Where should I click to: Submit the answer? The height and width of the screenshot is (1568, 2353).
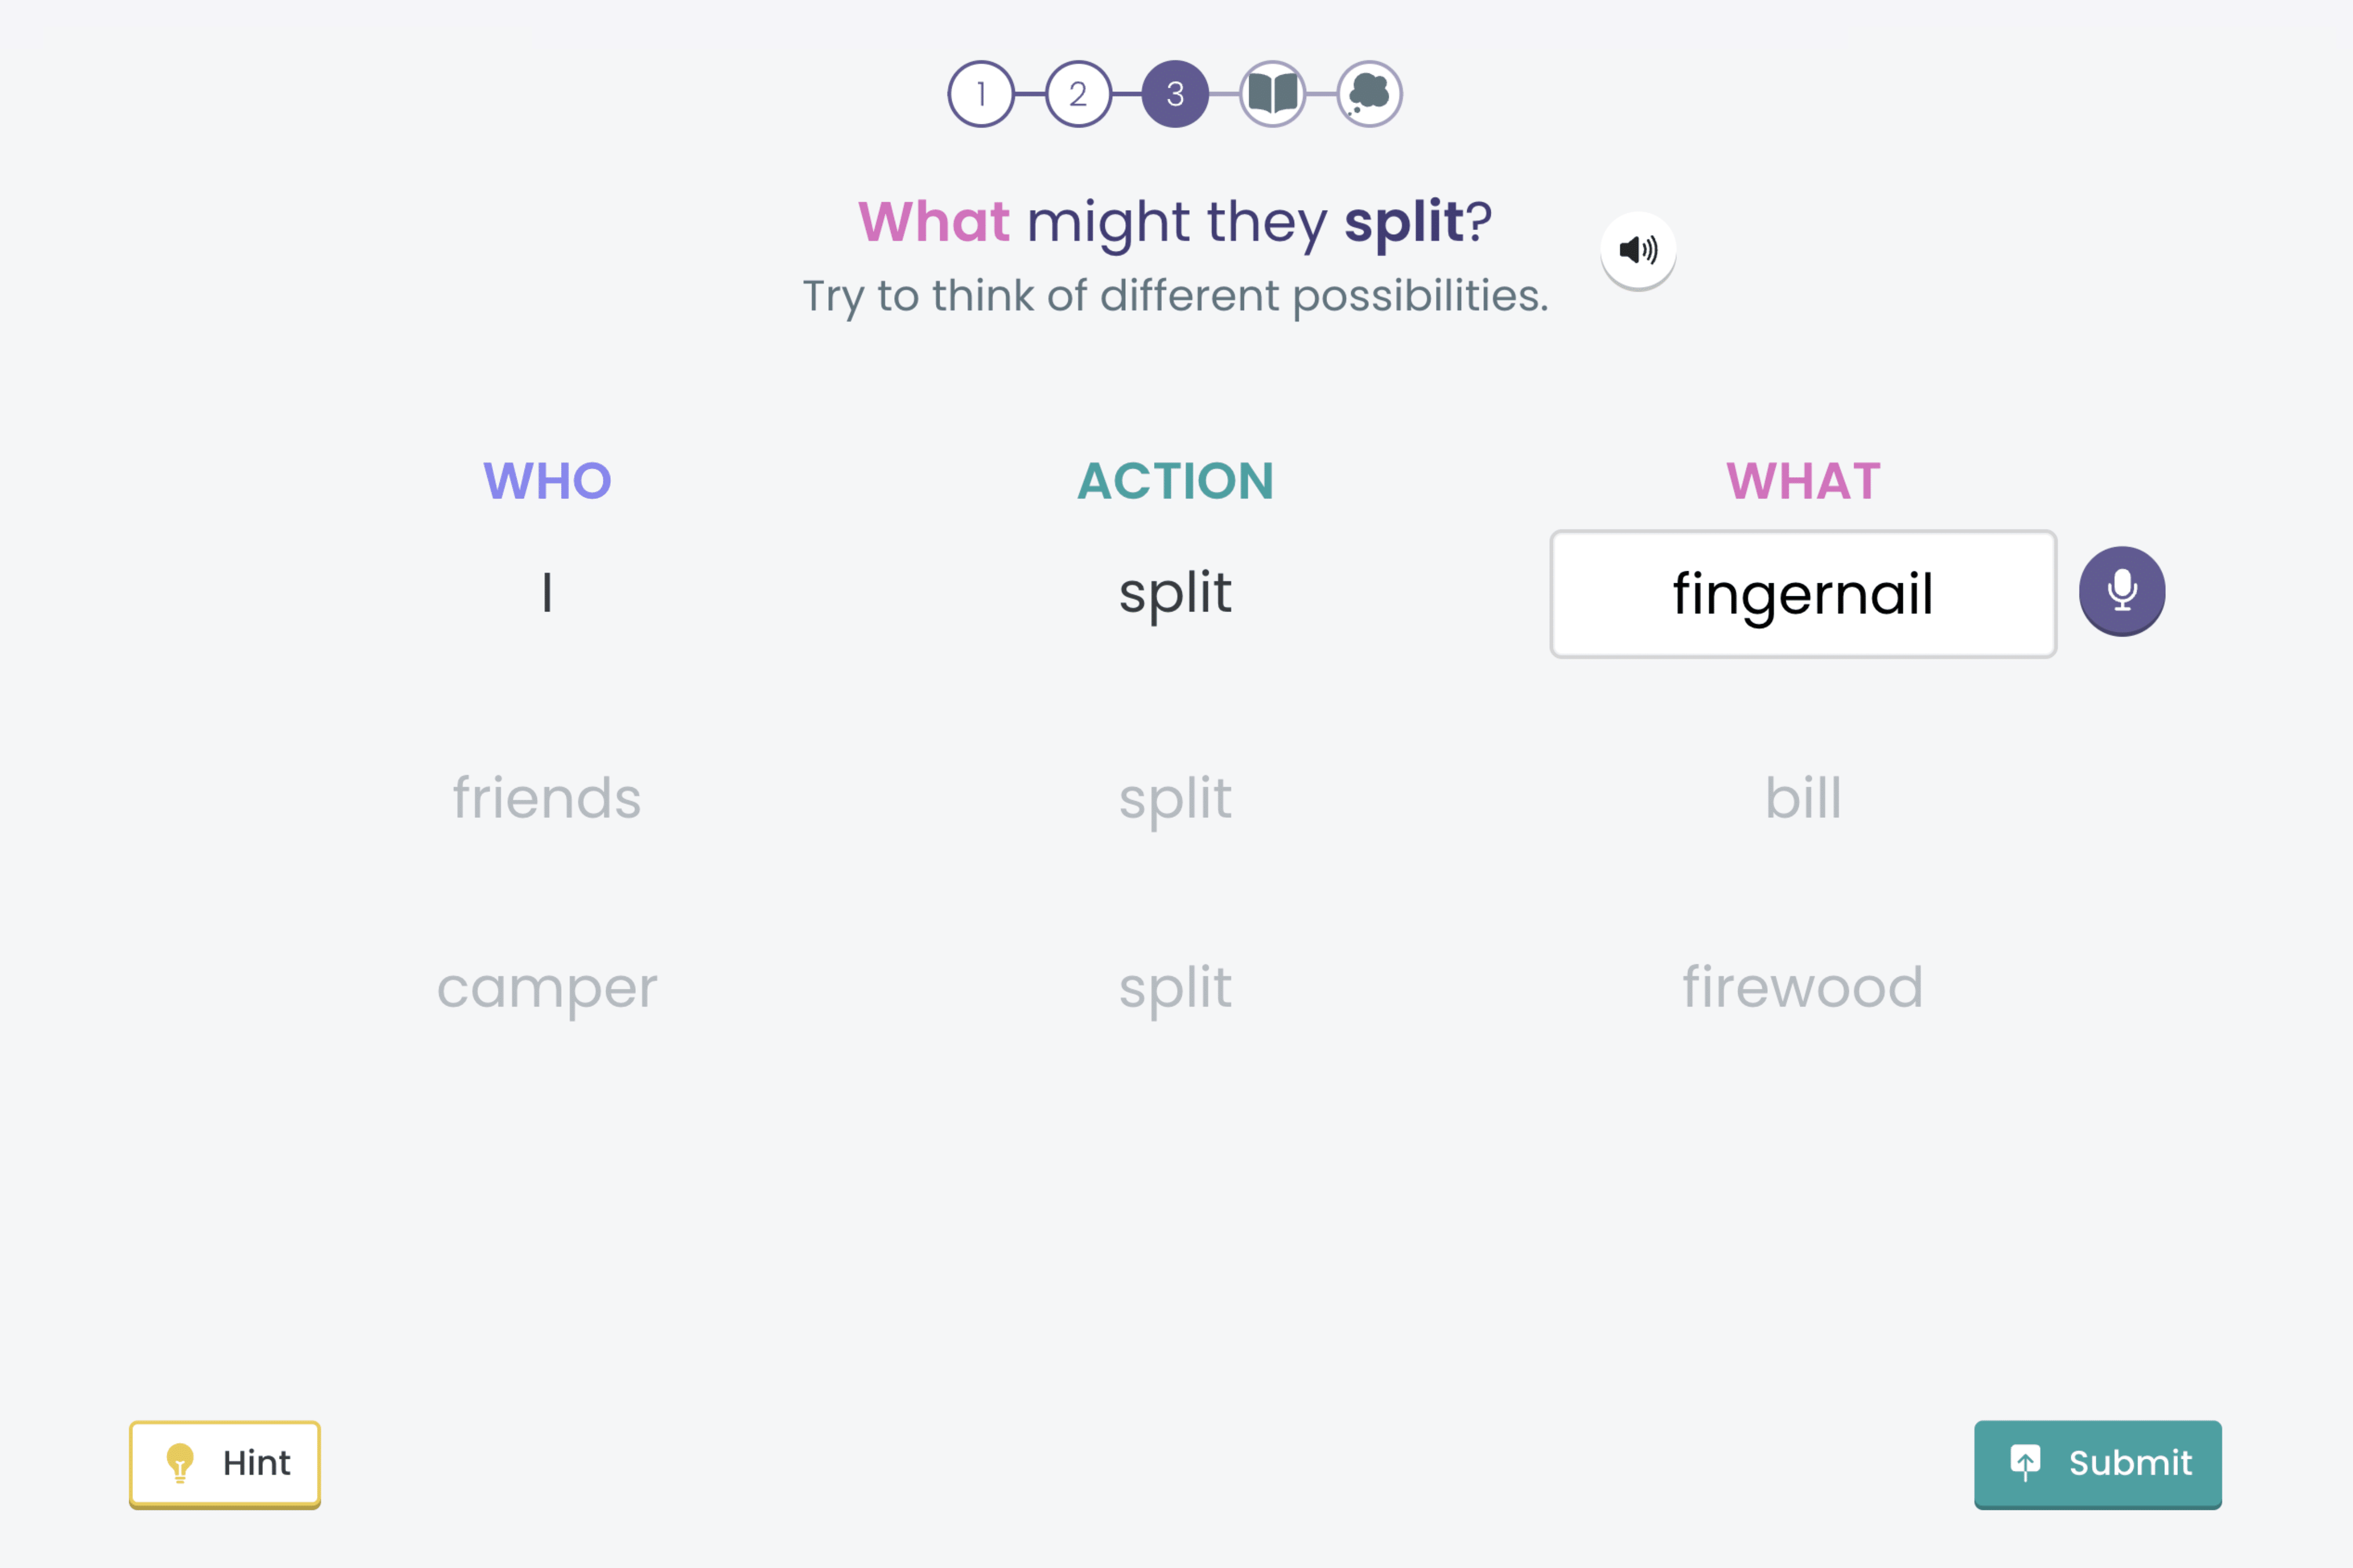coord(2097,1464)
